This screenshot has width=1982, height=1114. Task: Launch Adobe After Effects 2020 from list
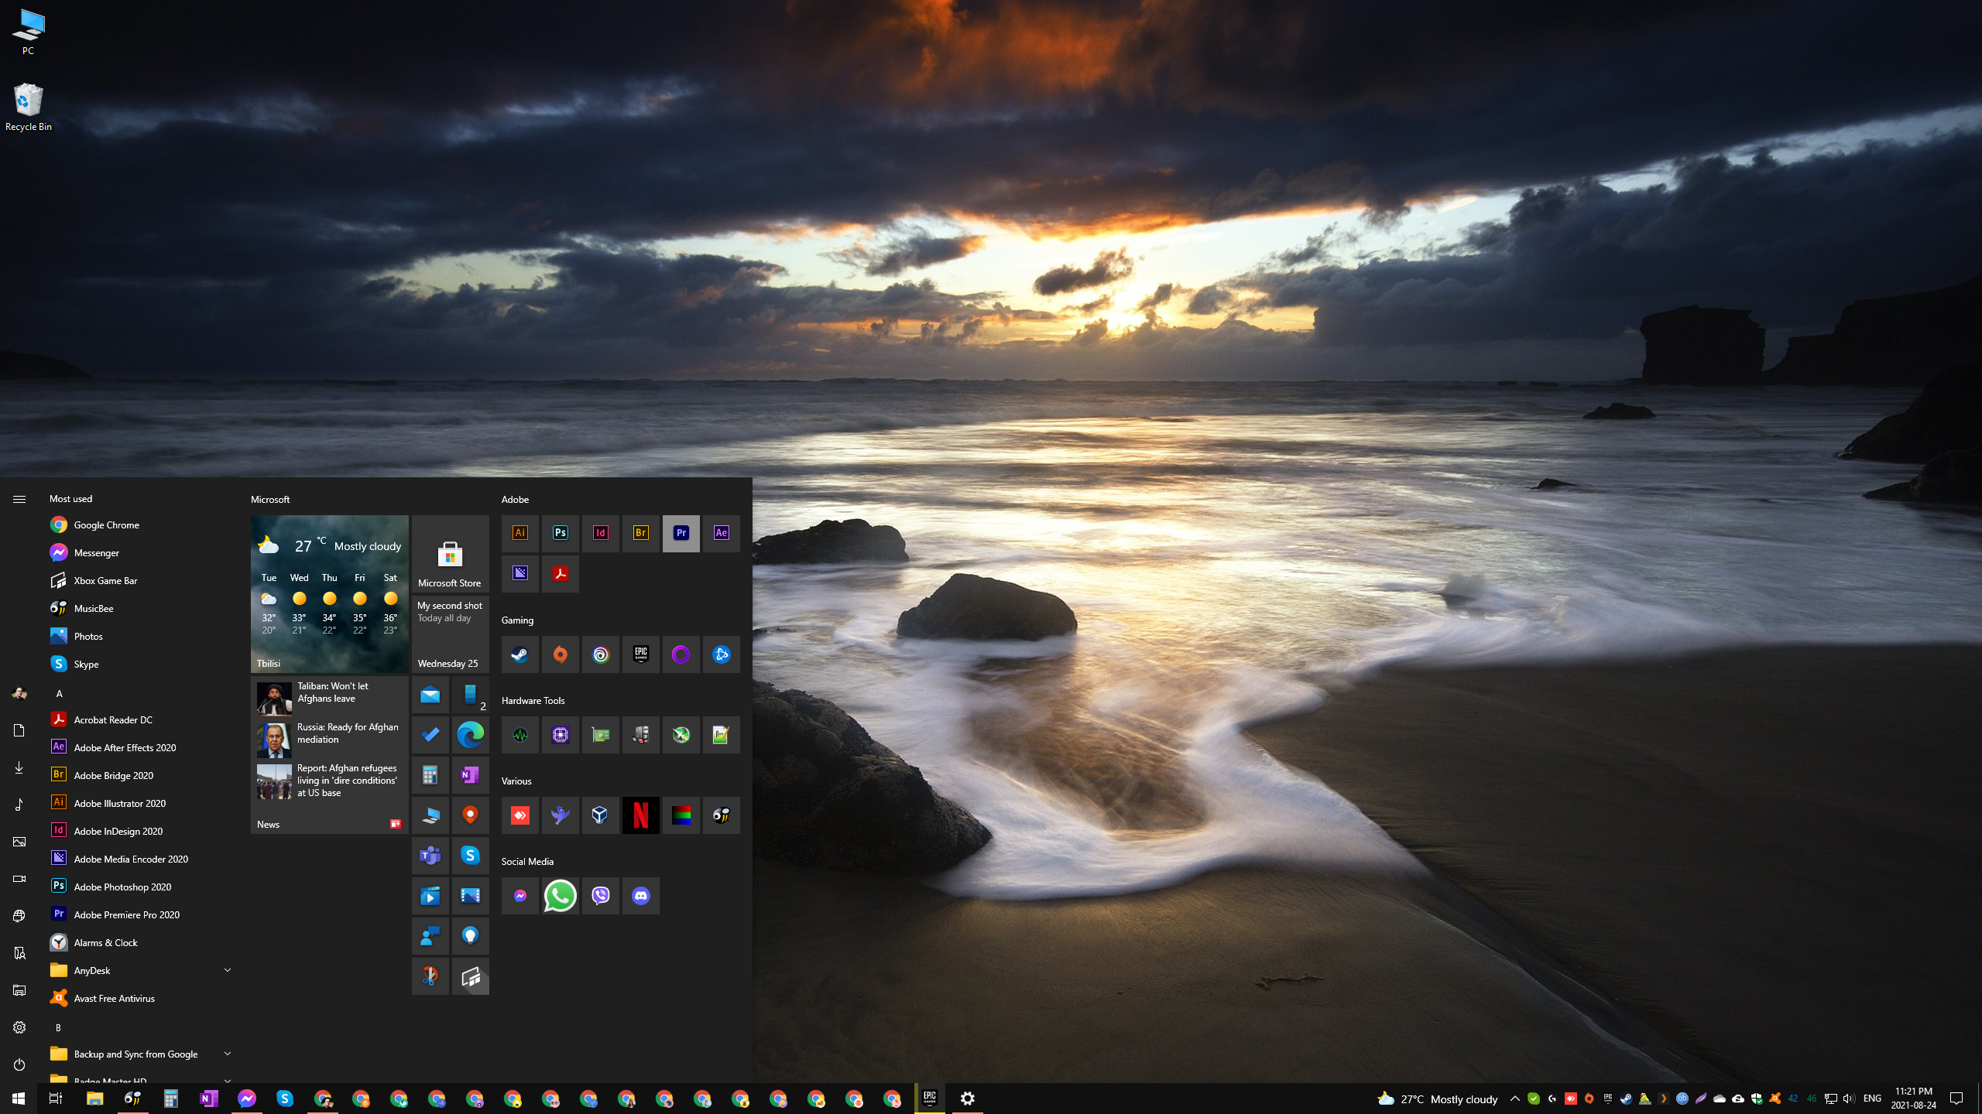(141, 748)
